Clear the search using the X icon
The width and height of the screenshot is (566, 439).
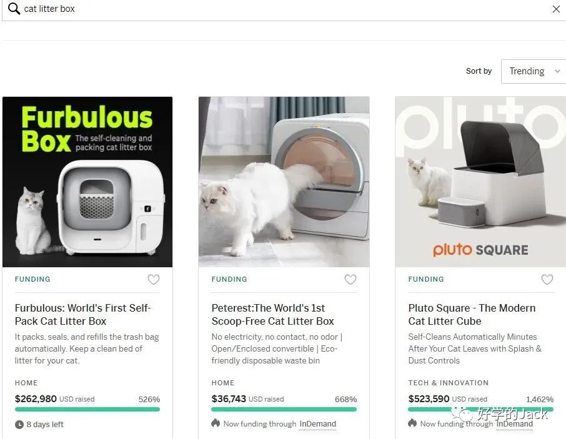(x=555, y=9)
